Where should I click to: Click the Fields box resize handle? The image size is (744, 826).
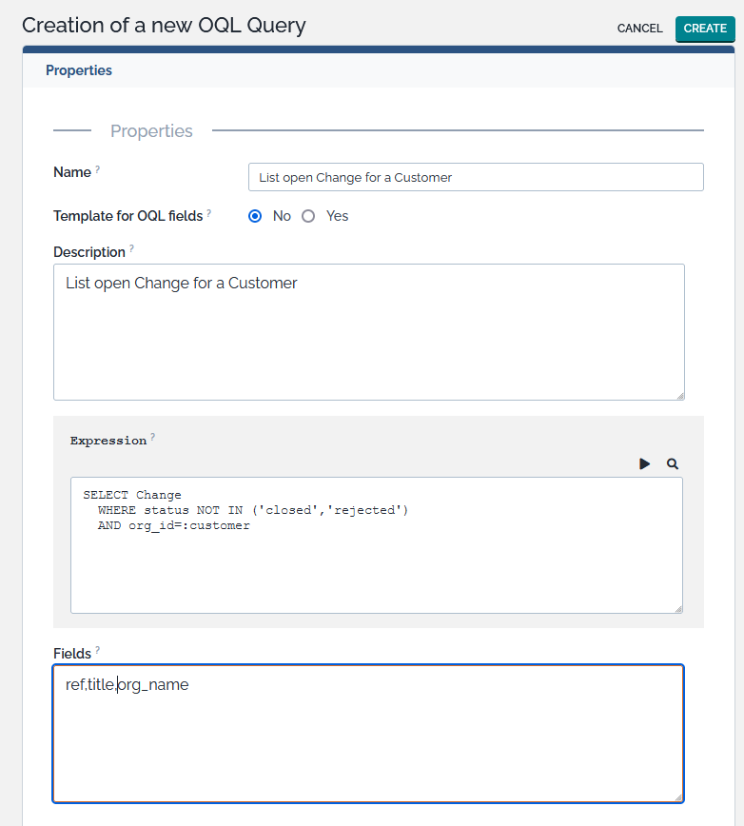[677, 796]
